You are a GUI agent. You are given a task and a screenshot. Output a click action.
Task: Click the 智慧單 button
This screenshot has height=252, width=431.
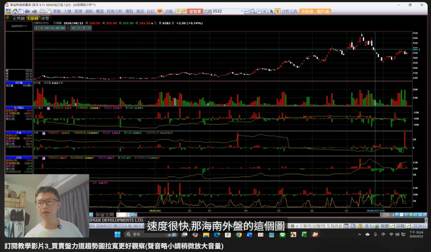pyautogui.click(x=195, y=11)
